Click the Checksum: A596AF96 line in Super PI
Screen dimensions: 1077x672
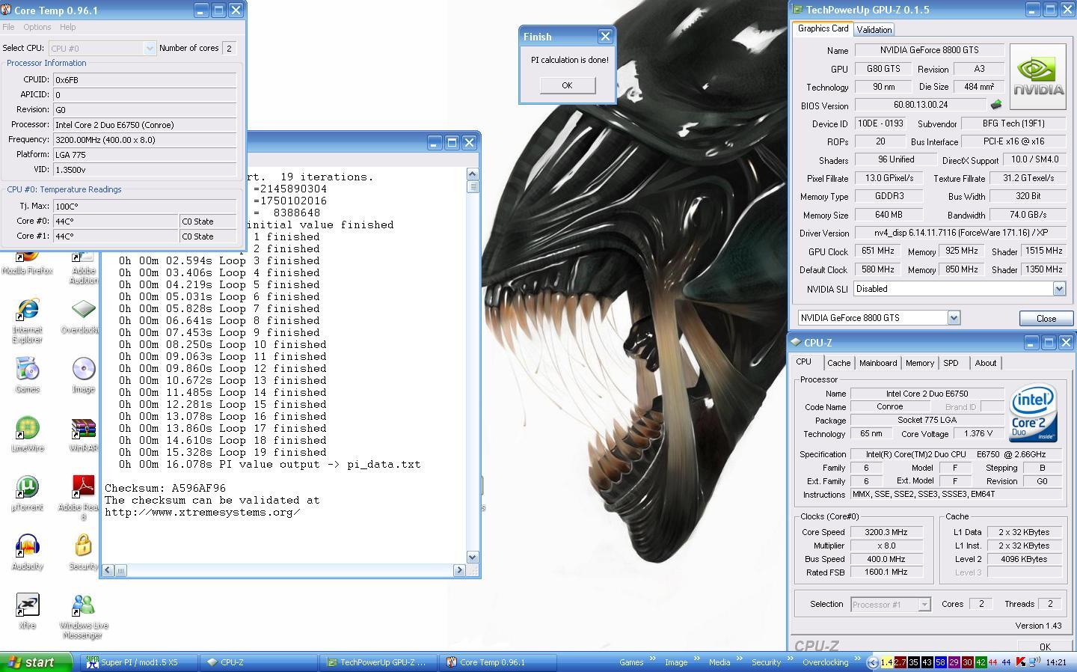(165, 488)
